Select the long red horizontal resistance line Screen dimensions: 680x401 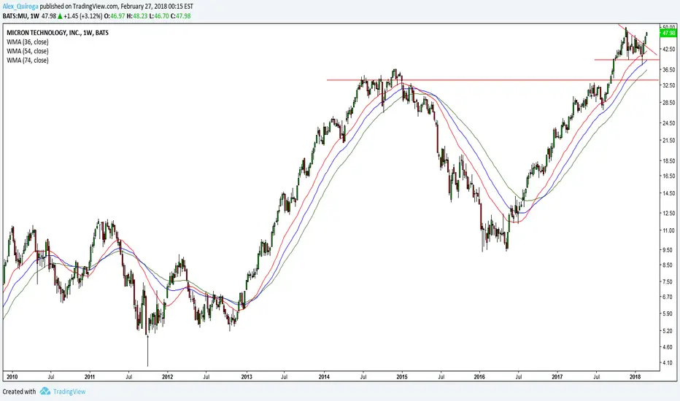492,80
